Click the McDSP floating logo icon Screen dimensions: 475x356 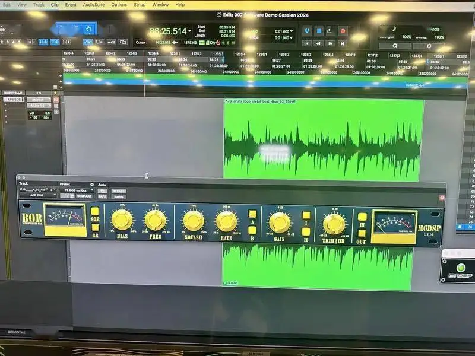coord(457,265)
